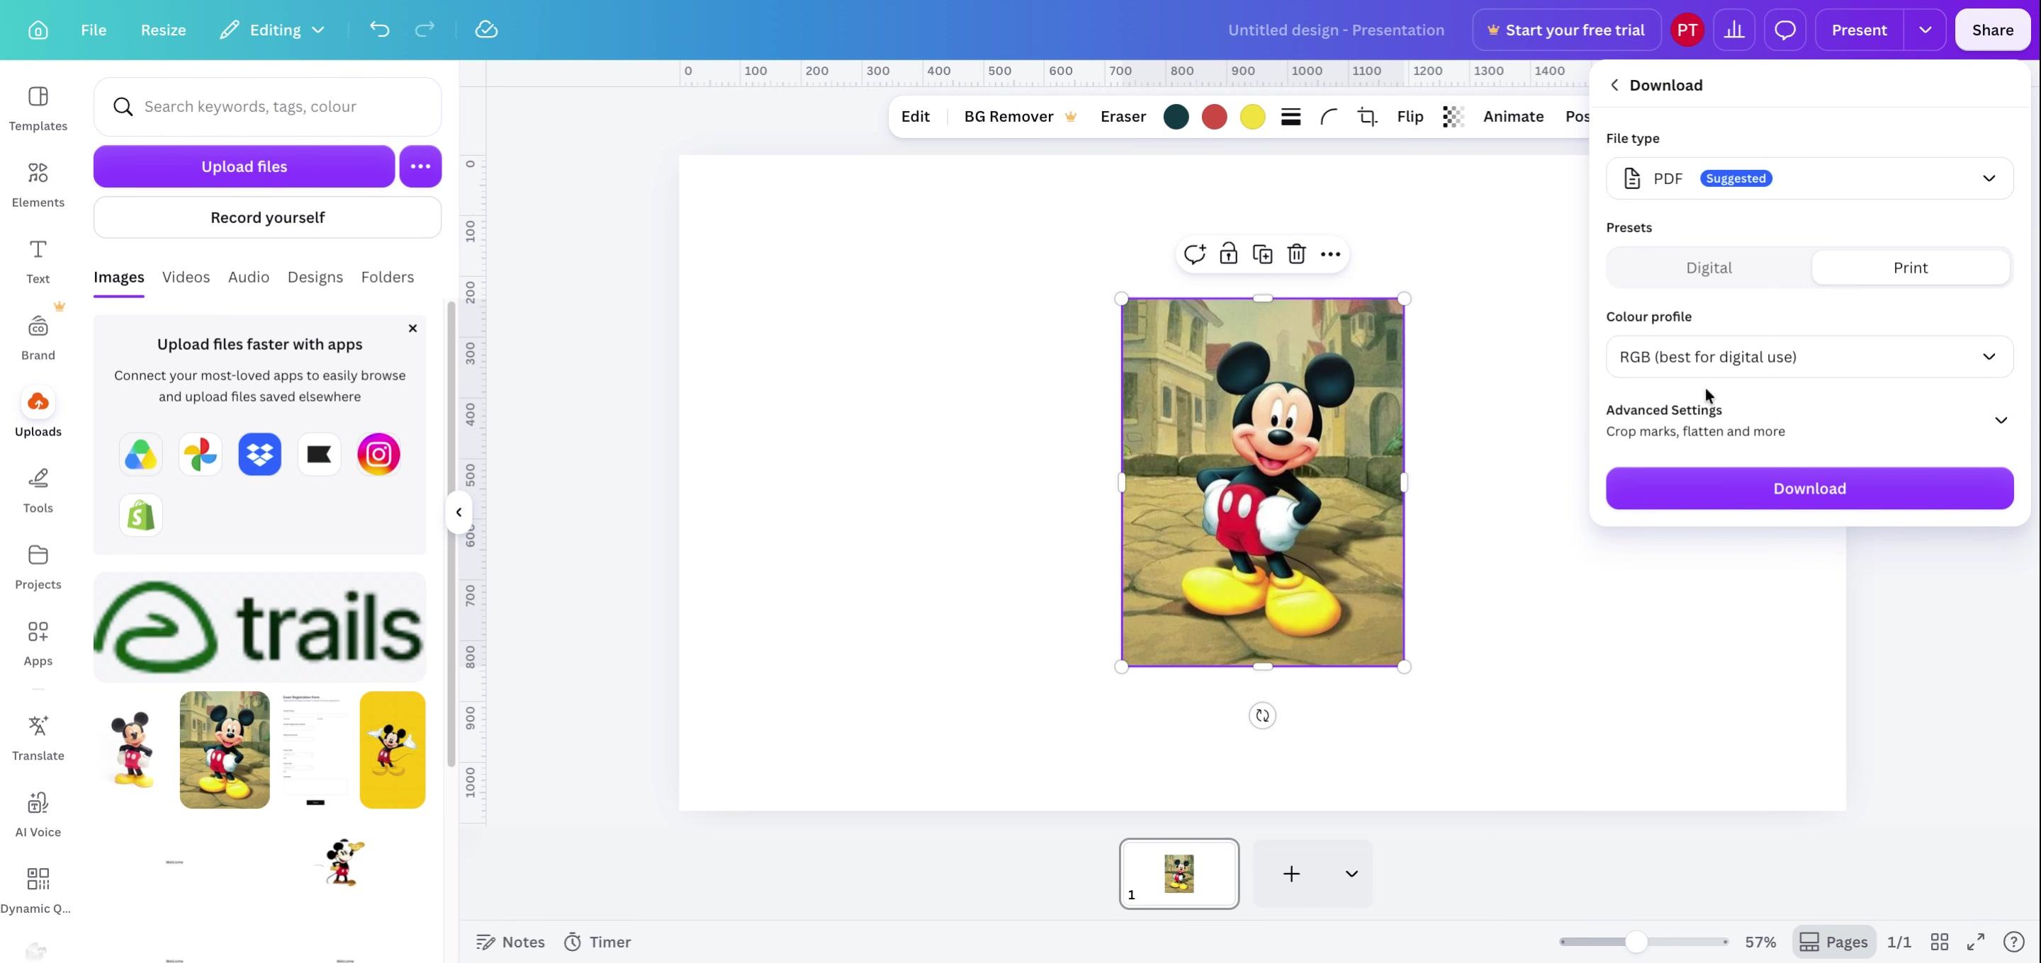Image resolution: width=2041 pixels, height=963 pixels.
Task: Open the Translate sidebar tool
Action: (38, 738)
